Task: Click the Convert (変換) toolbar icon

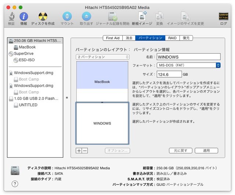Action: 159,16
